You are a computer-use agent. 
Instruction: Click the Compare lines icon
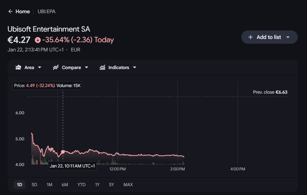tap(56, 68)
